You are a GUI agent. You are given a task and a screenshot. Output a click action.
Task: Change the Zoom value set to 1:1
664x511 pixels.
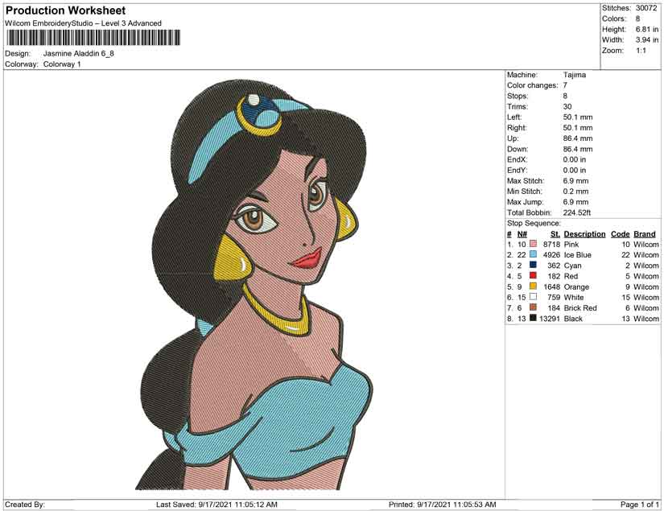click(x=637, y=49)
